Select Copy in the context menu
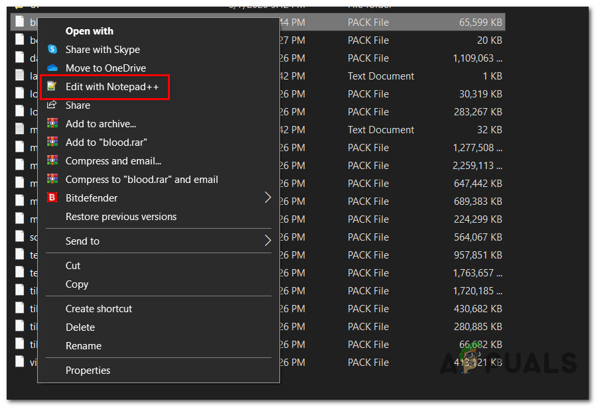596x407 pixels. (x=76, y=284)
